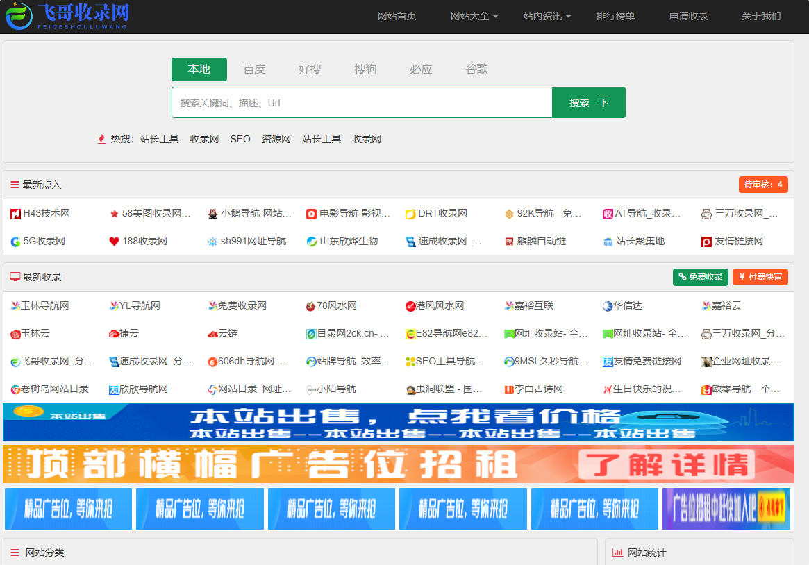809x565 pixels.
Task: Click the red heart icon beside 188收录网
Action: click(x=114, y=242)
